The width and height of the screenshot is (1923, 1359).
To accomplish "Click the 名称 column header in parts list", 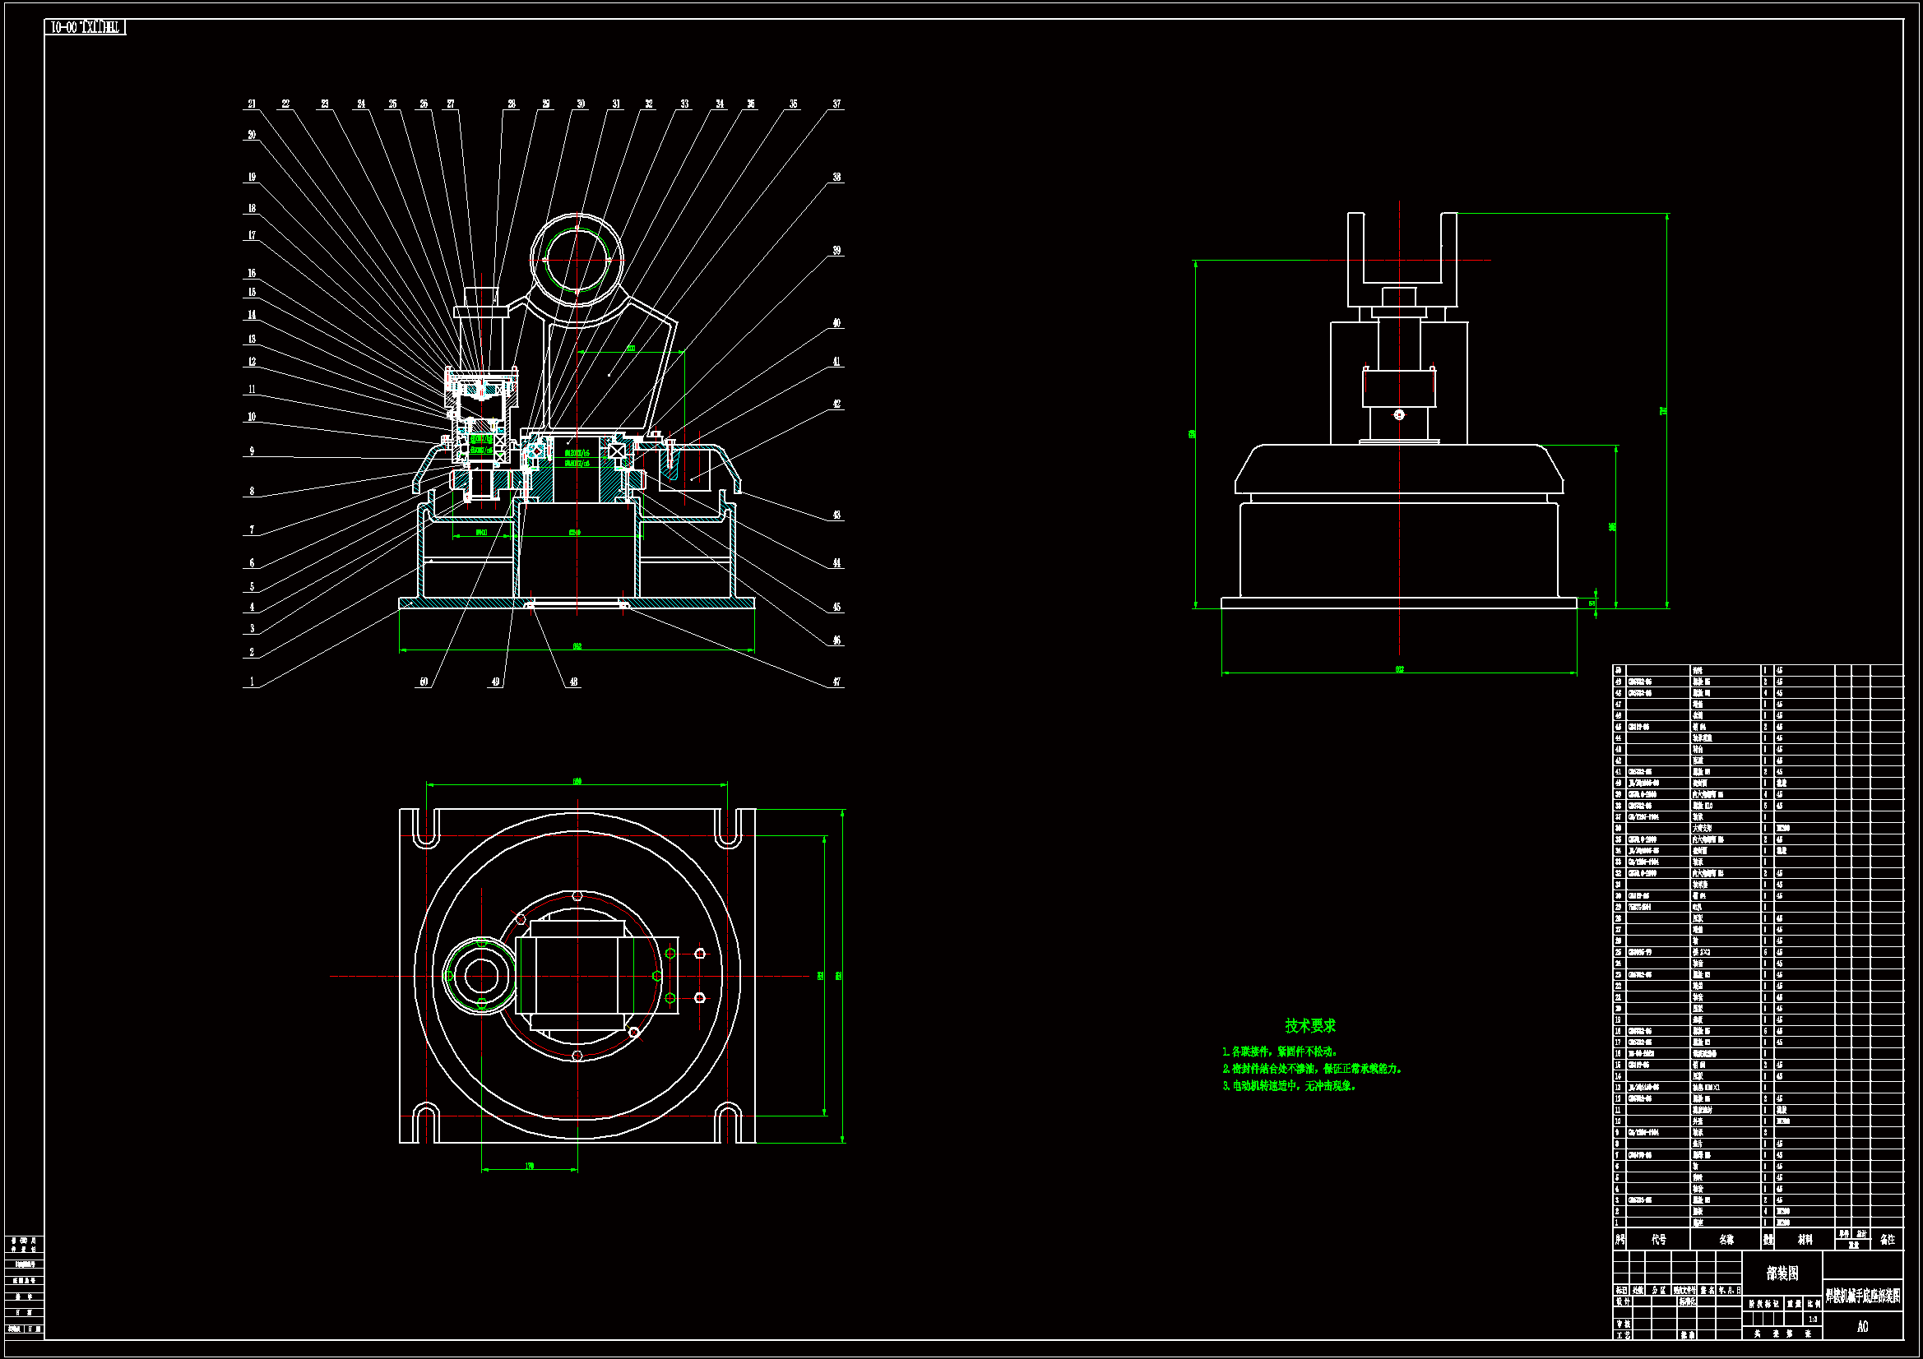I will coord(1726,1239).
